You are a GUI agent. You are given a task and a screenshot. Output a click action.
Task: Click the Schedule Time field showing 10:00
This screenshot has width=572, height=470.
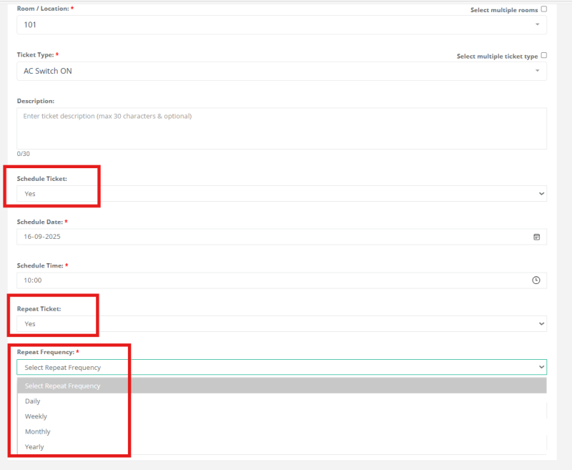(x=272, y=280)
